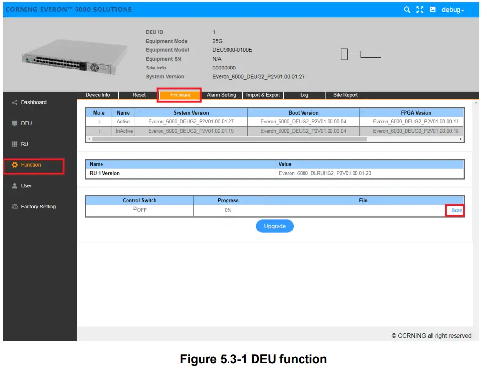Click Active system version 01.00.01.27 cell
The width and height of the screenshot is (482, 369).
191,122
